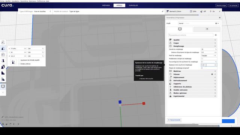Select the second settings tab with X icon
The width and height of the screenshot is (240, 135).
pyautogui.click(x=207, y=29)
